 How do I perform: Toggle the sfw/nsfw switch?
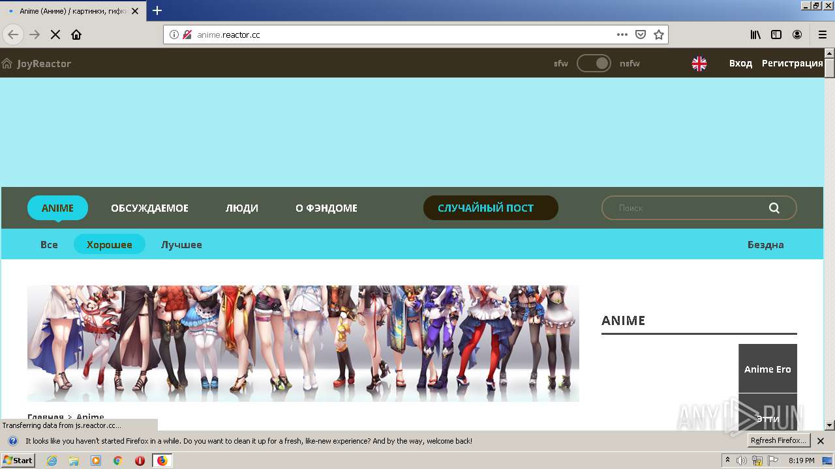coord(594,63)
